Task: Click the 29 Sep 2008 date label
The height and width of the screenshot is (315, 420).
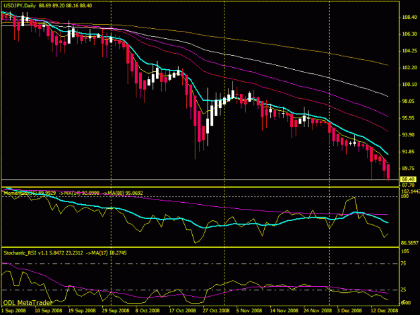Action: (116, 311)
